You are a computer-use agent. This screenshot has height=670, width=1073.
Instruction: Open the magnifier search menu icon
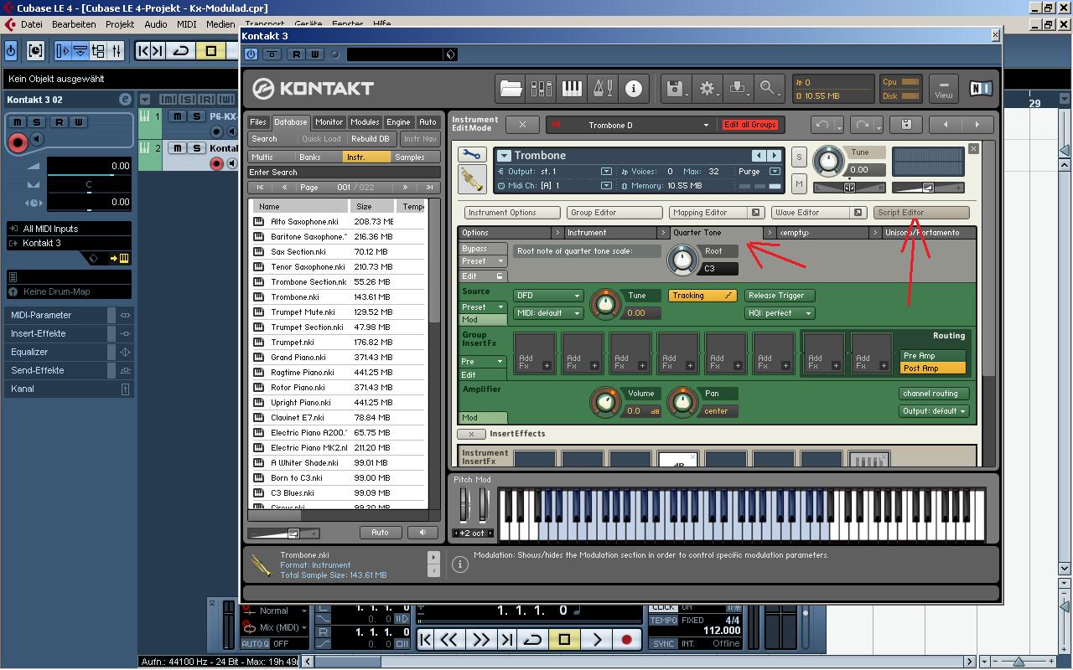pos(769,88)
